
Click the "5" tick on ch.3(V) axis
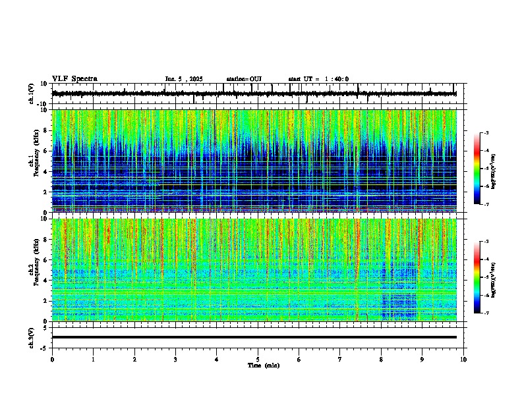[45, 327]
